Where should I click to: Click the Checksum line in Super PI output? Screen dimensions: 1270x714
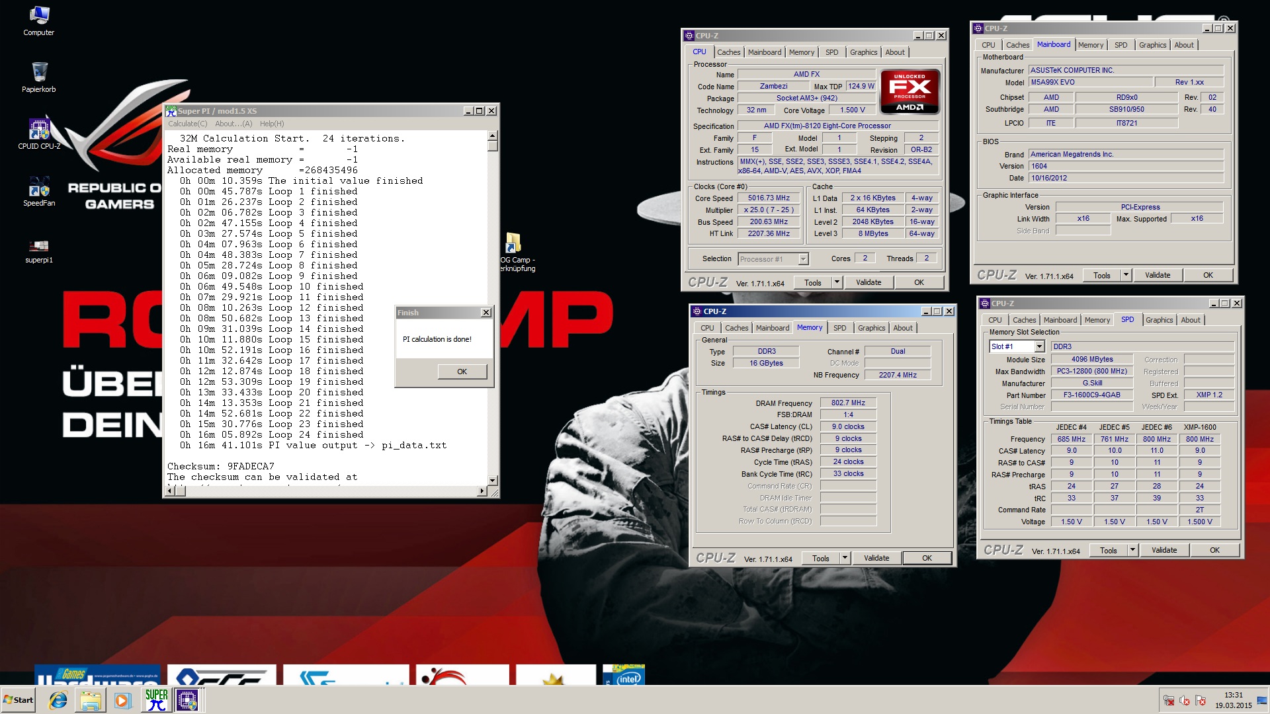221,466
